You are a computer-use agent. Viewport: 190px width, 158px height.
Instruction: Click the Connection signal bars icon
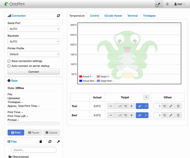tap(9, 16)
